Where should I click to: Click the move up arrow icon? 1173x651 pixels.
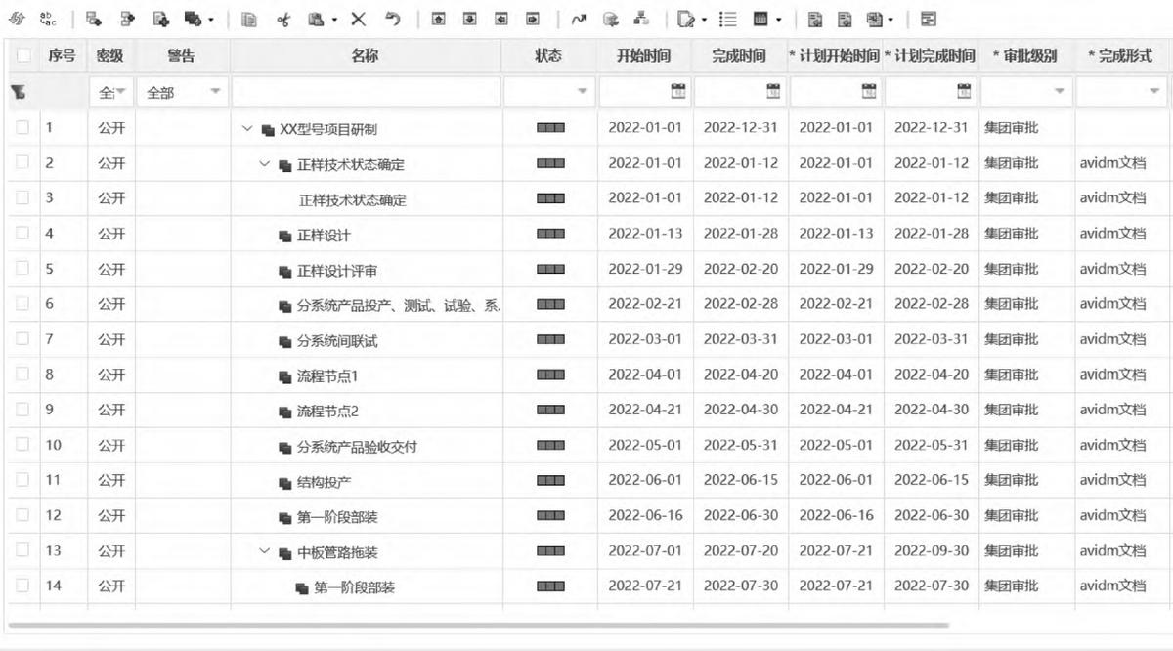(x=439, y=19)
